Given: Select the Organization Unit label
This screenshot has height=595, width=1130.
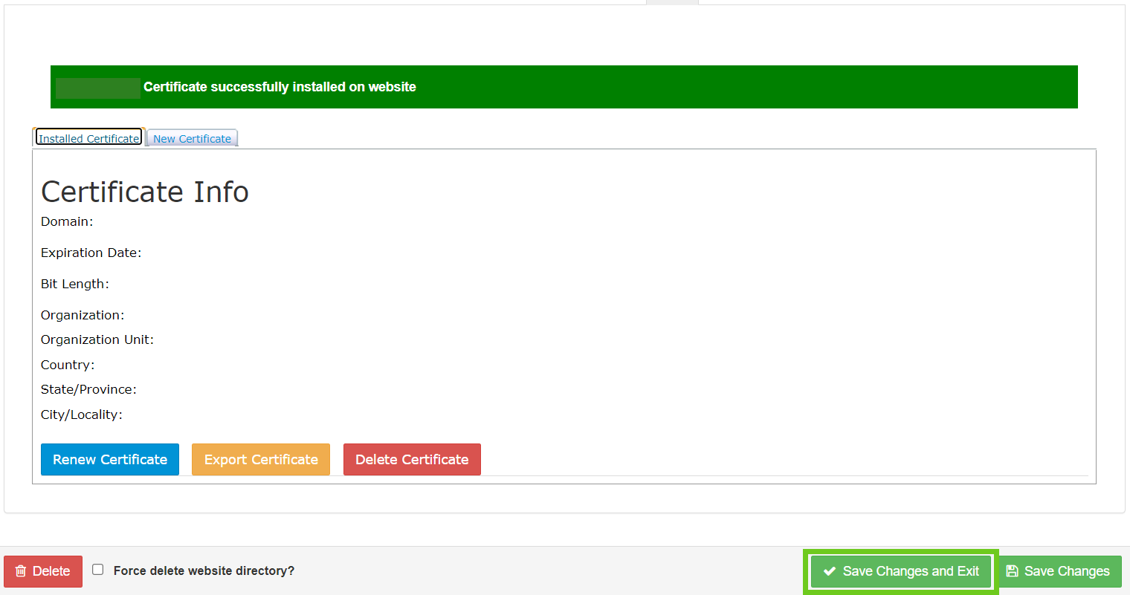Looking at the screenshot, I should 97,340.
